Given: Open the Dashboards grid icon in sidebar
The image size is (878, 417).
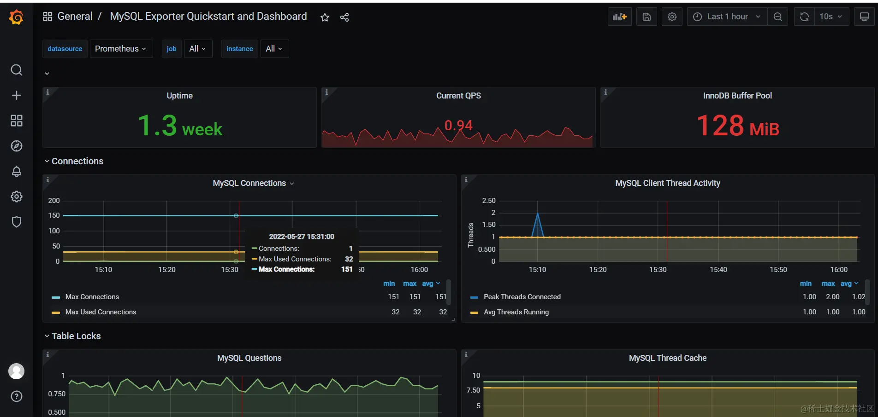Looking at the screenshot, I should (17, 121).
